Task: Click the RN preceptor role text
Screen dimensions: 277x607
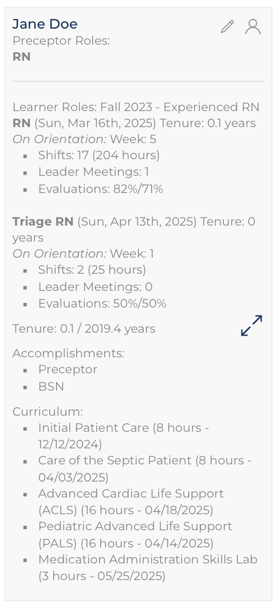Action: point(21,57)
